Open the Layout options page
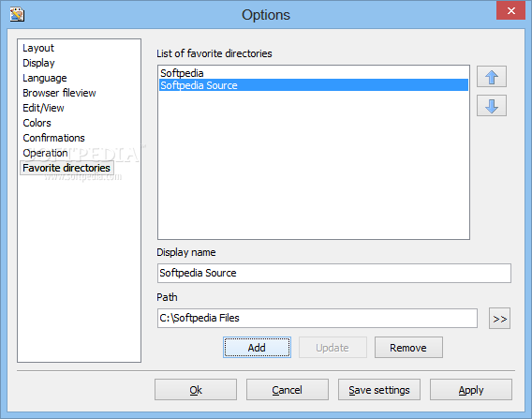Screen dimensions: 532x419 point(38,48)
